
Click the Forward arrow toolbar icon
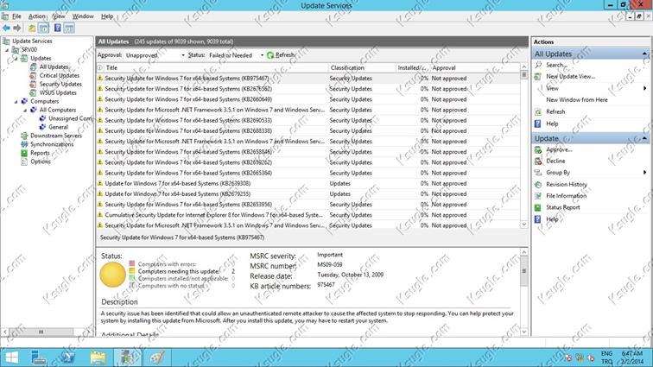point(17,28)
